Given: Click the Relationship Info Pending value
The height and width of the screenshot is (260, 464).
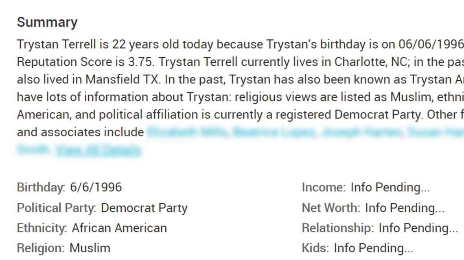Looking at the screenshot, I should click(418, 228).
